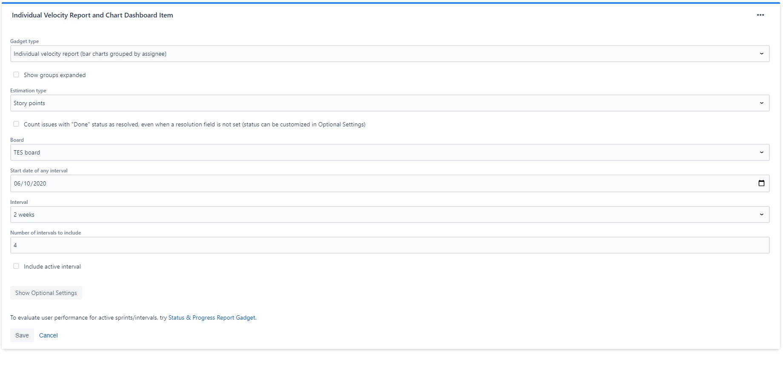Enable the Show groups expanded checkbox
783x383 pixels.
tap(16, 74)
